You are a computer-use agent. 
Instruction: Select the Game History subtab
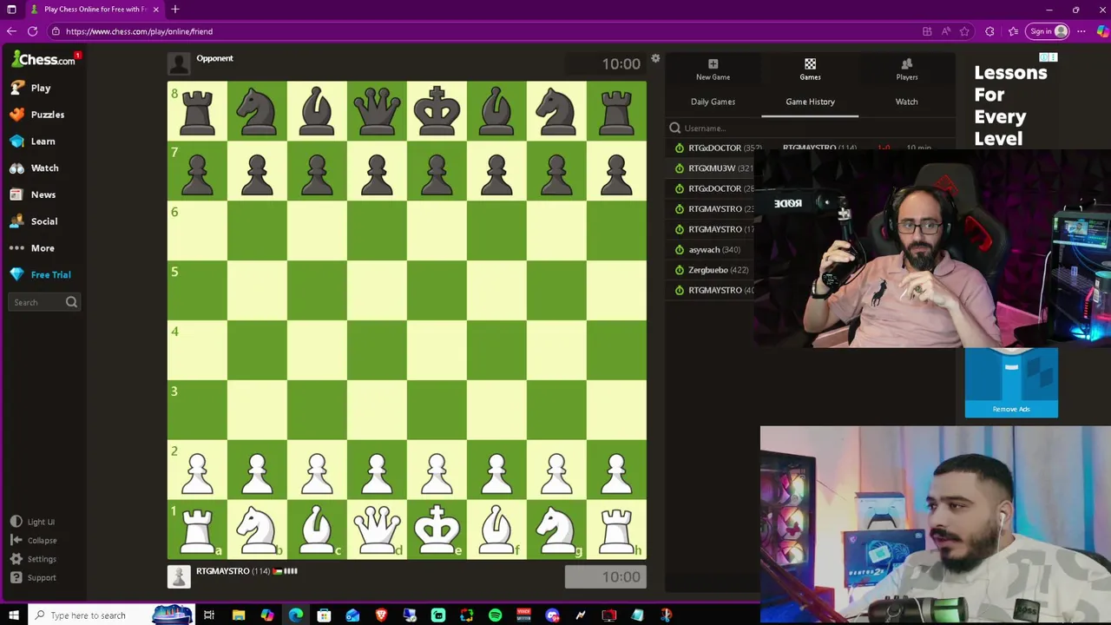click(x=810, y=102)
